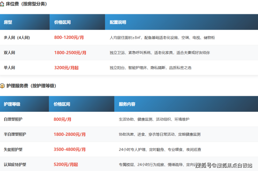This screenshot has width=258, height=171.
Task: Select the 认知症特护型 row label
Action: click(x=15, y=164)
